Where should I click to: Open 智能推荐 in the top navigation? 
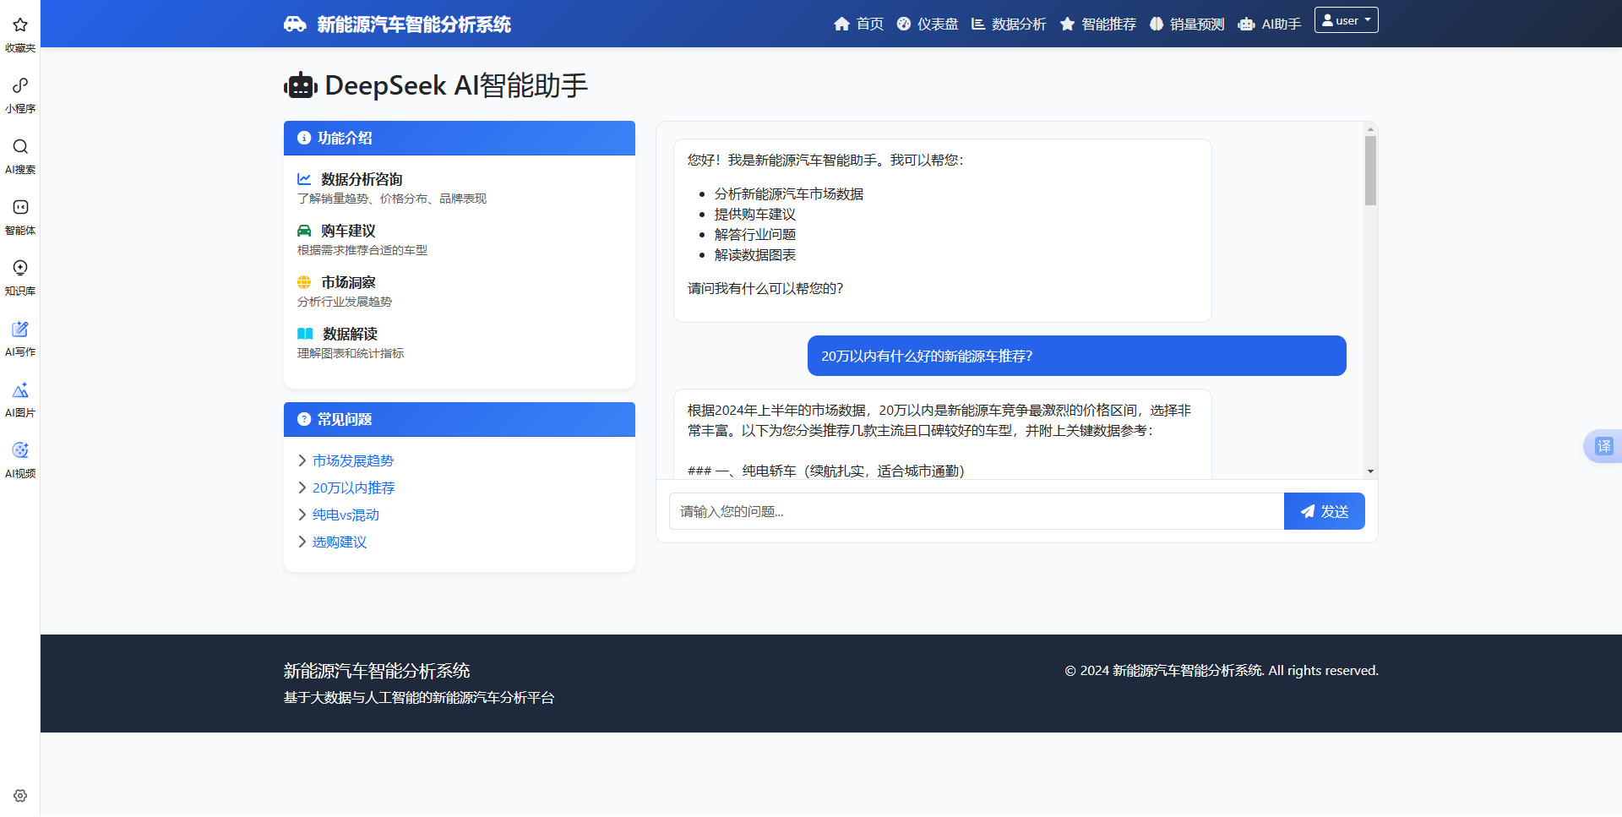(1098, 24)
